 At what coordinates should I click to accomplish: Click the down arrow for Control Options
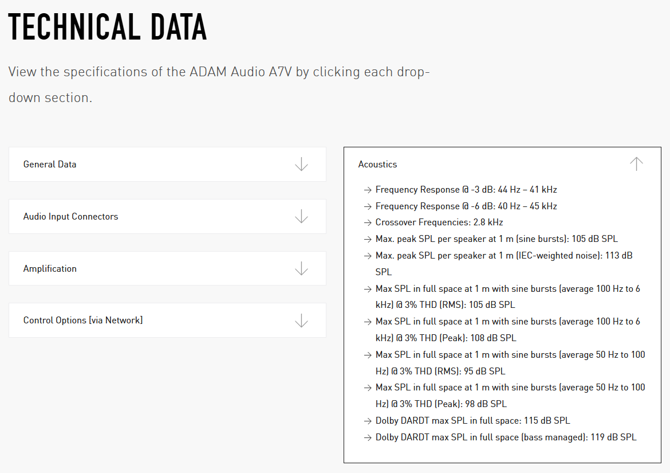(301, 320)
